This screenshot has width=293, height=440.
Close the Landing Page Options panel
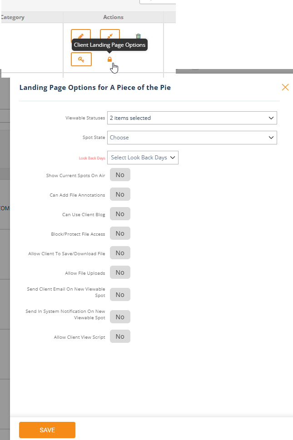(285, 87)
